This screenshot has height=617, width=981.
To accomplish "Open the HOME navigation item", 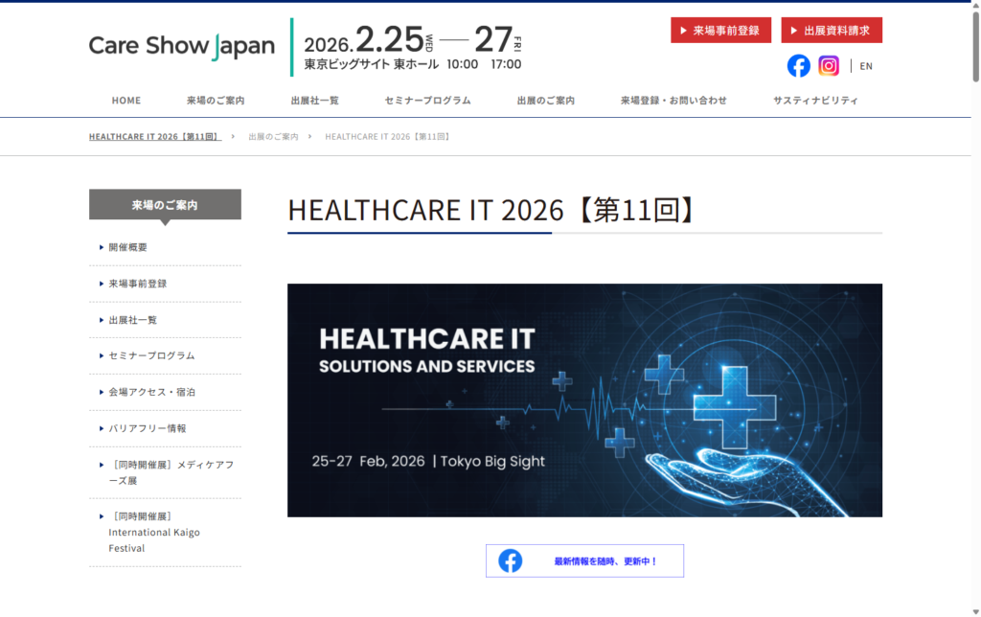I will [125, 100].
